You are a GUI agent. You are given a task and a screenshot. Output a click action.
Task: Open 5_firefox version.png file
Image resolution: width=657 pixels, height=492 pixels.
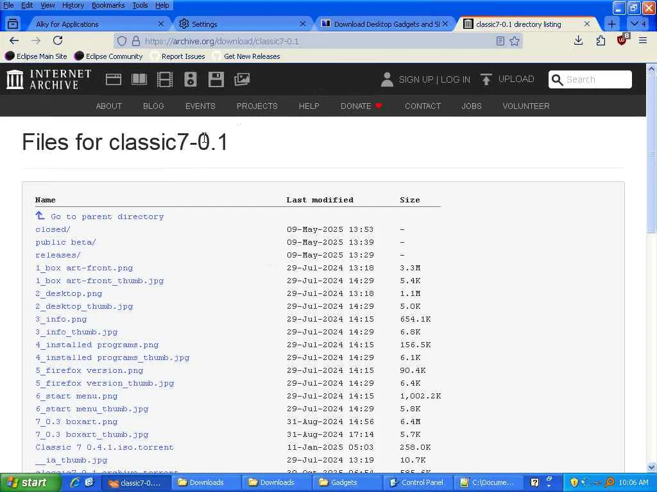pos(89,371)
